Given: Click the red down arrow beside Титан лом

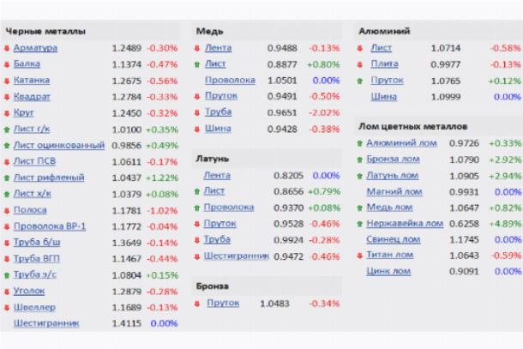Looking at the screenshot, I should pyautogui.click(x=361, y=256).
